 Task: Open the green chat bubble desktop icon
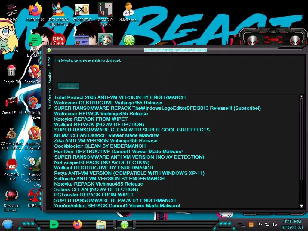(x=35, y=40)
